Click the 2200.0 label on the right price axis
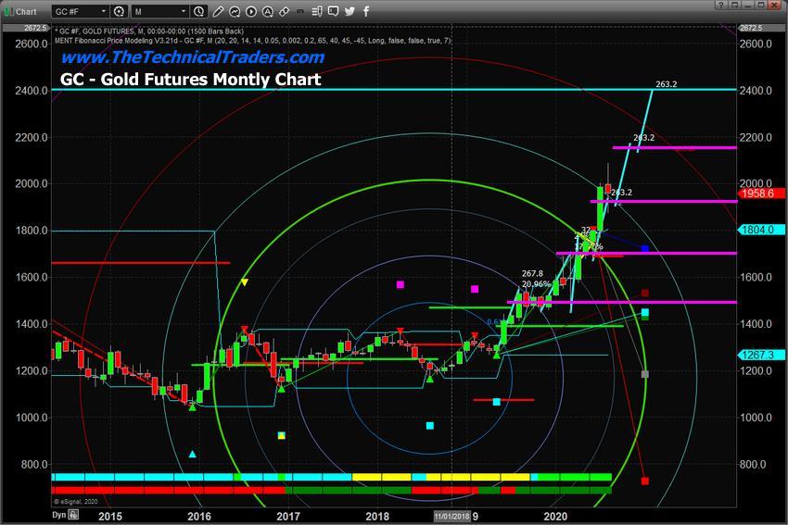 [x=756, y=137]
